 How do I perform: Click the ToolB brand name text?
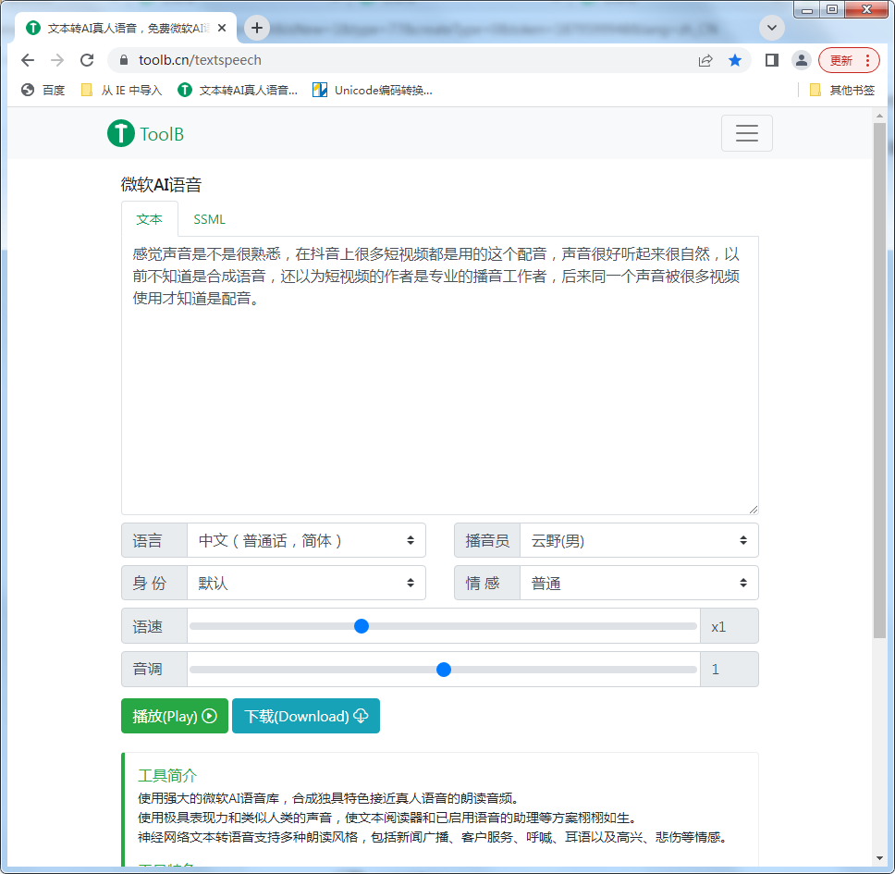162,134
